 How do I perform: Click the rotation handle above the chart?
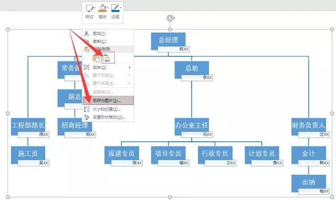(170, 18)
